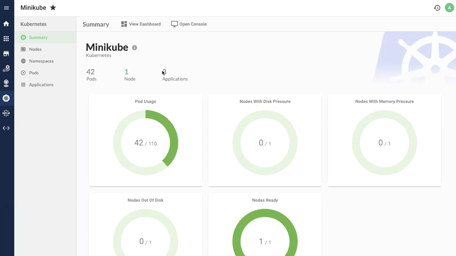Click the Nodes item icon in side menu
The height and width of the screenshot is (256, 456).
tap(23, 49)
